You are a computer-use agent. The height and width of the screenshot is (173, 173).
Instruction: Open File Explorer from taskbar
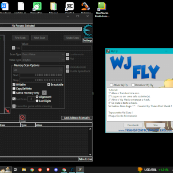pyautogui.click(x=24, y=170)
